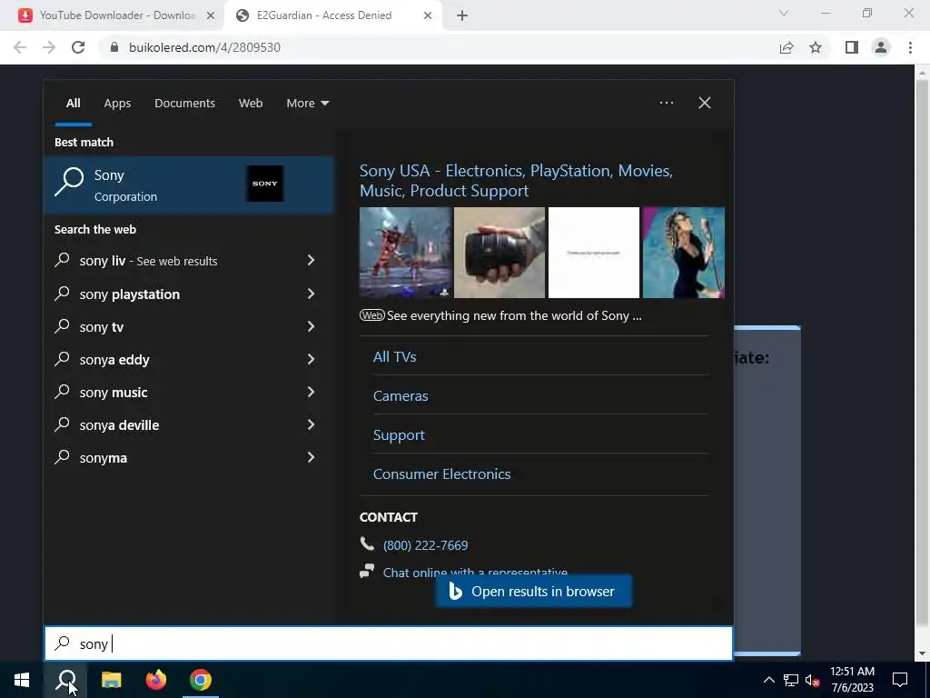Screen dimensions: 930x698
Task: Click the singer with microphone thumbnail
Action: point(683,253)
